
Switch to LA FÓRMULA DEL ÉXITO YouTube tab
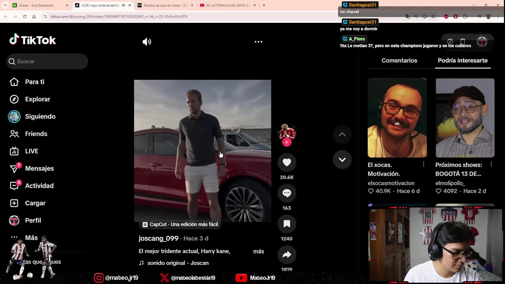point(227,5)
